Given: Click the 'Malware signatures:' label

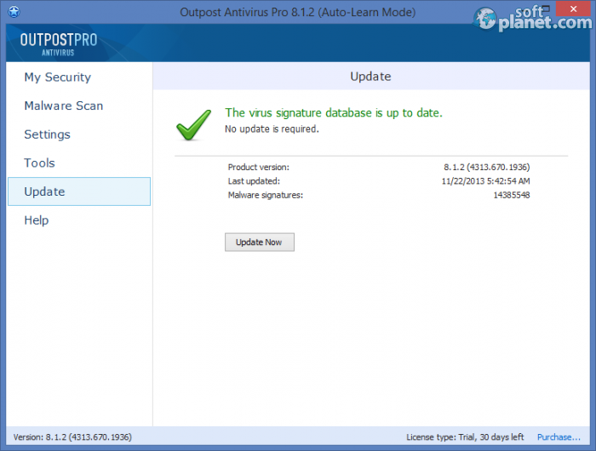Looking at the screenshot, I should 266,196.
